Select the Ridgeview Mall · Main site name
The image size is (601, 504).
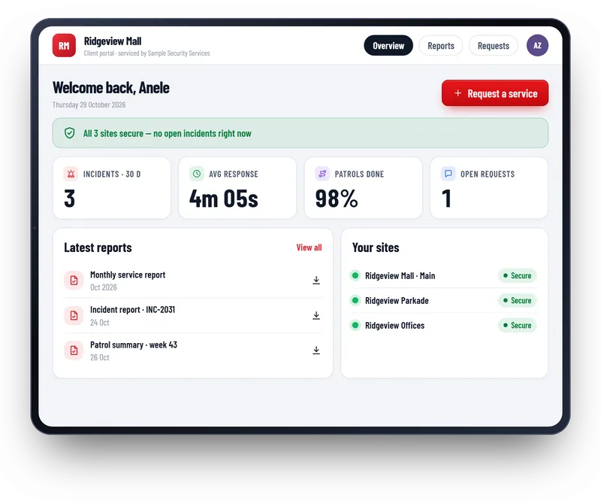(x=400, y=275)
